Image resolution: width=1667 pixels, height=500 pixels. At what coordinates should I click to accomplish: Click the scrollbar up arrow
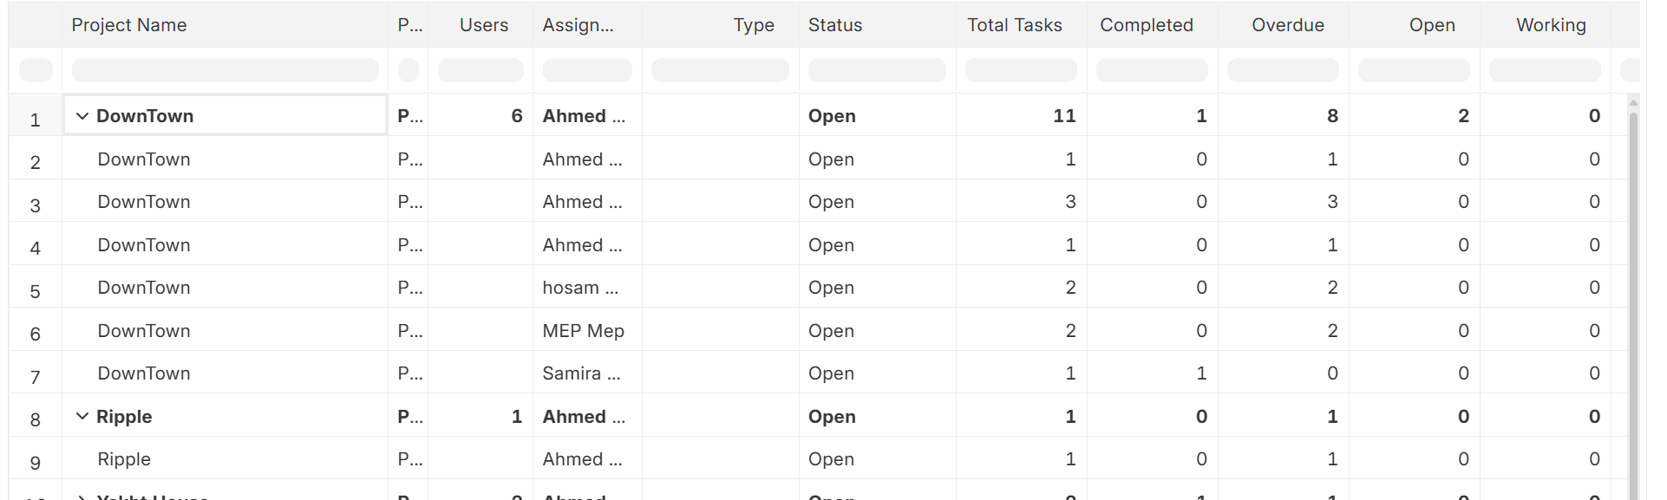(1633, 102)
